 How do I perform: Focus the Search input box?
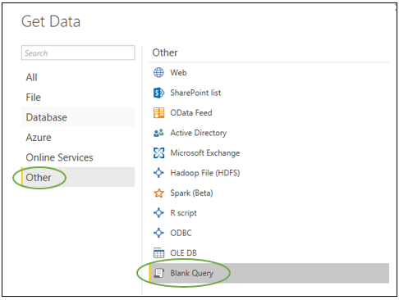pos(78,52)
